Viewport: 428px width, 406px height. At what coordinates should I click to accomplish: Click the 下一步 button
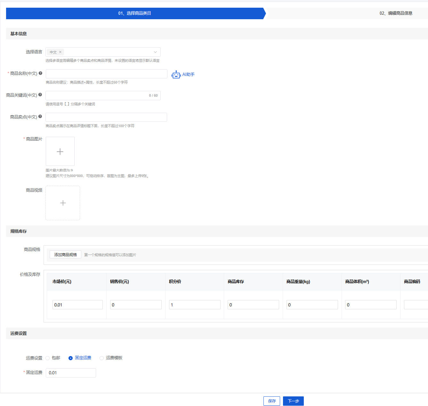(293, 401)
